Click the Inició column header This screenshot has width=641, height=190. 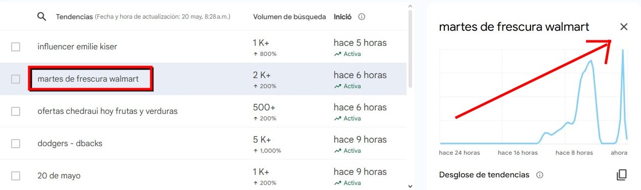343,17
